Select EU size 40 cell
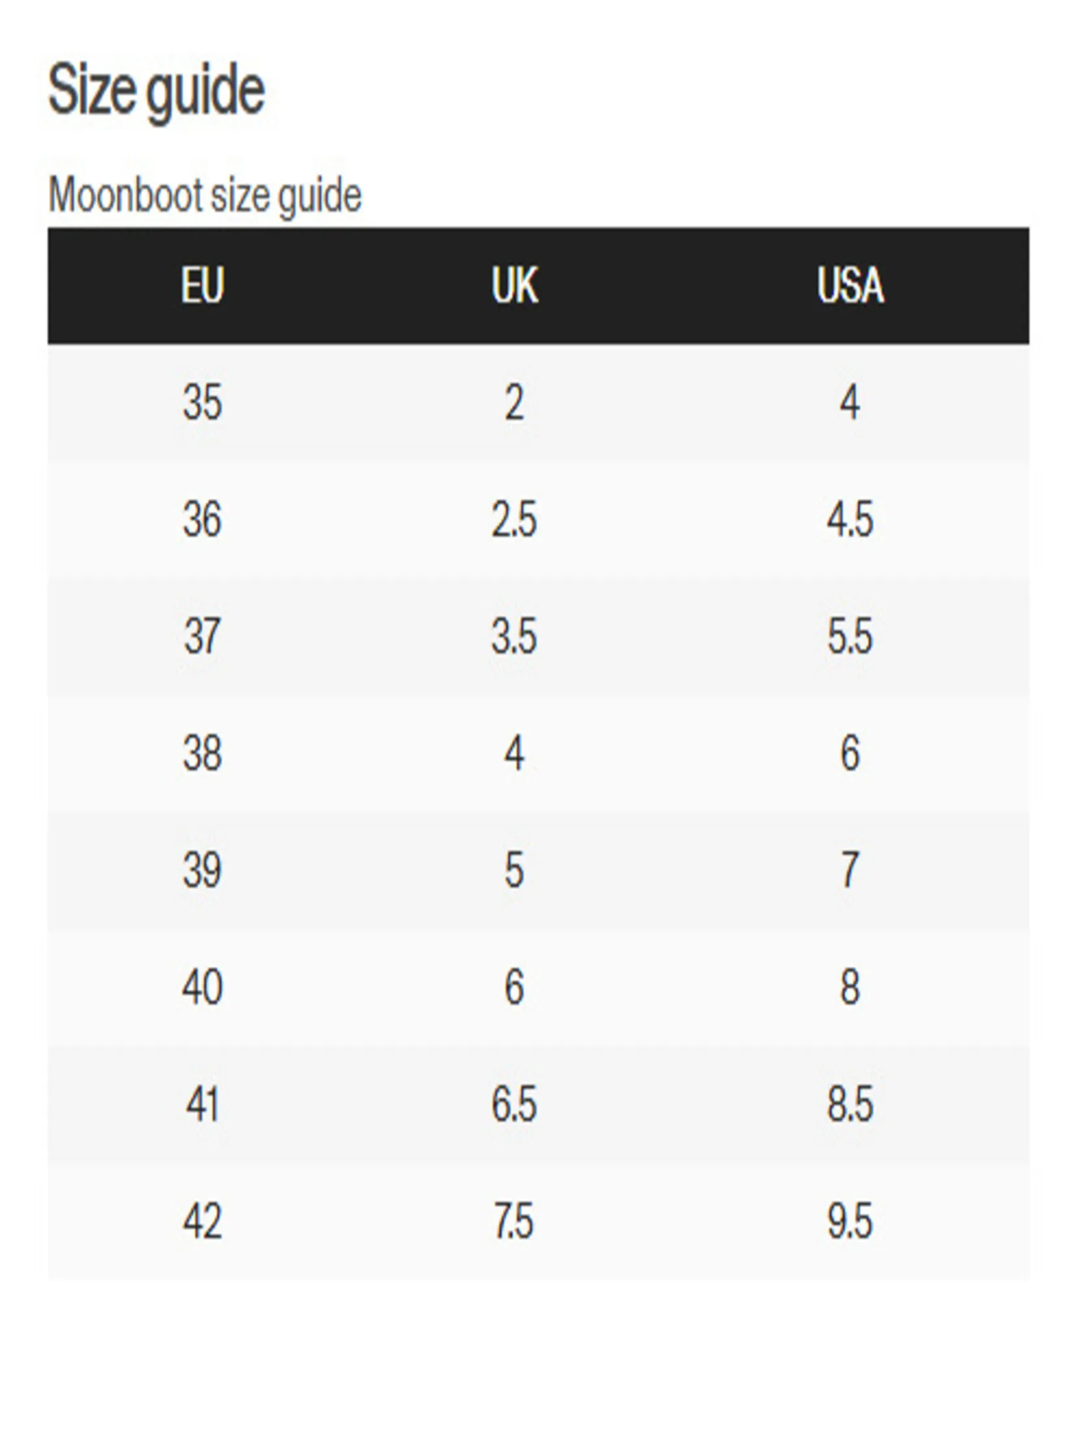 point(203,986)
